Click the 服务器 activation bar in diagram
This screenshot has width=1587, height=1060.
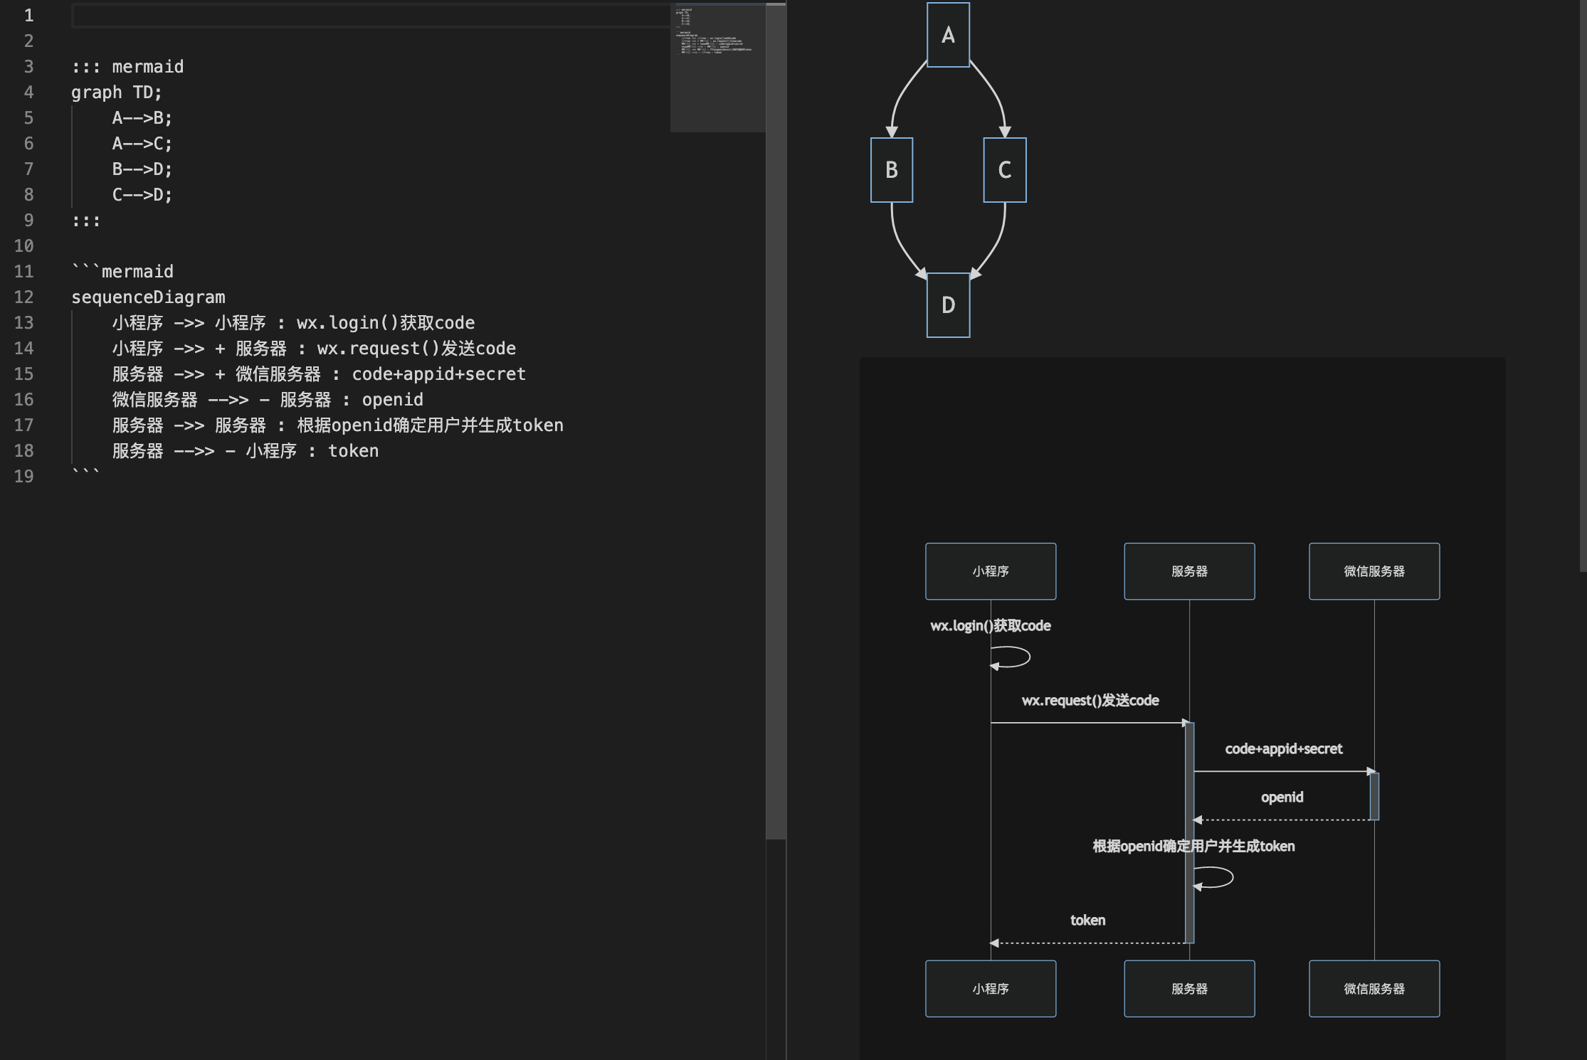click(1189, 833)
